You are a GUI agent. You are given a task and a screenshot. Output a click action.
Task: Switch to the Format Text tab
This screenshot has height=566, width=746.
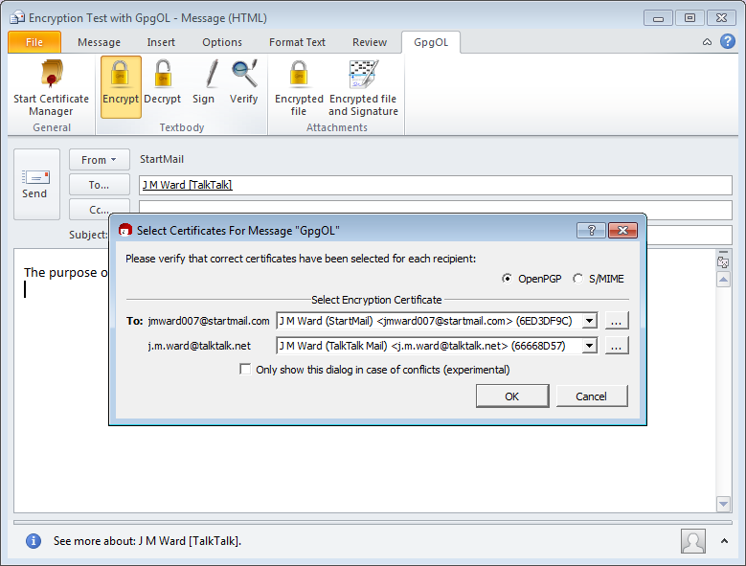pyautogui.click(x=298, y=42)
